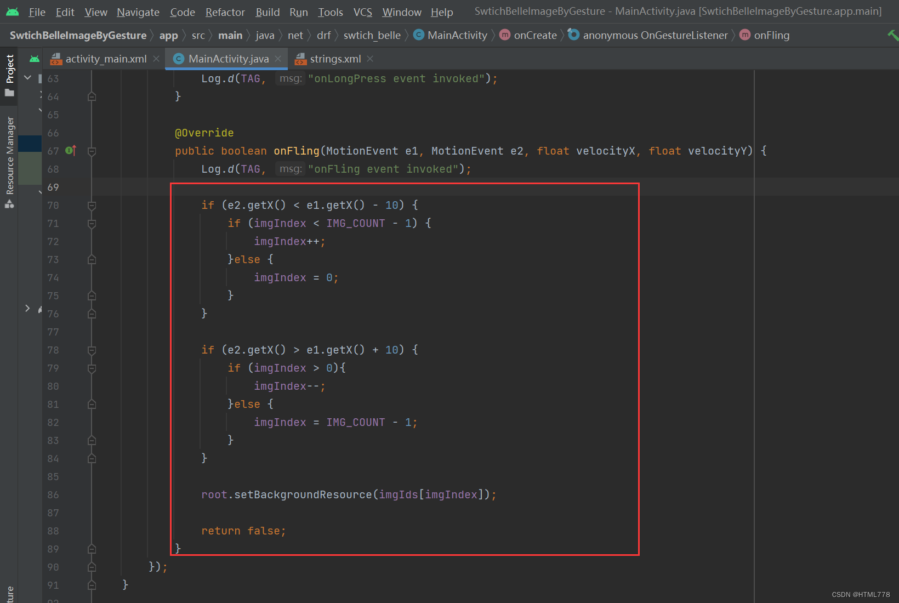
Task: Click the java breadcrumb
Action: [x=265, y=35]
